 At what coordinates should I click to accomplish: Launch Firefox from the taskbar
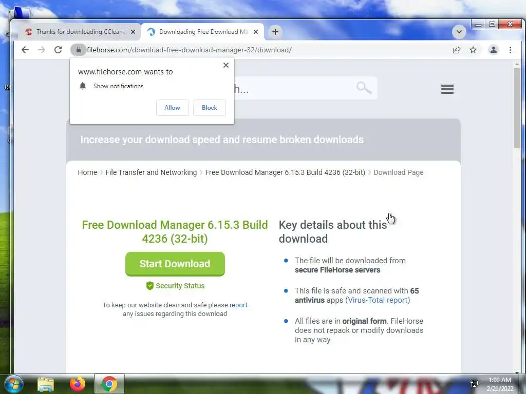coord(78,384)
